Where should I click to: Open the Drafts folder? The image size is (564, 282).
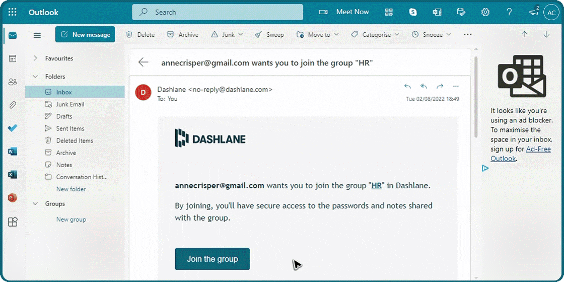(x=75, y=116)
